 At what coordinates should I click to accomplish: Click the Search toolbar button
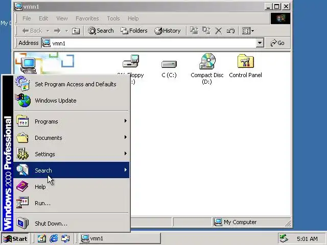101,31
